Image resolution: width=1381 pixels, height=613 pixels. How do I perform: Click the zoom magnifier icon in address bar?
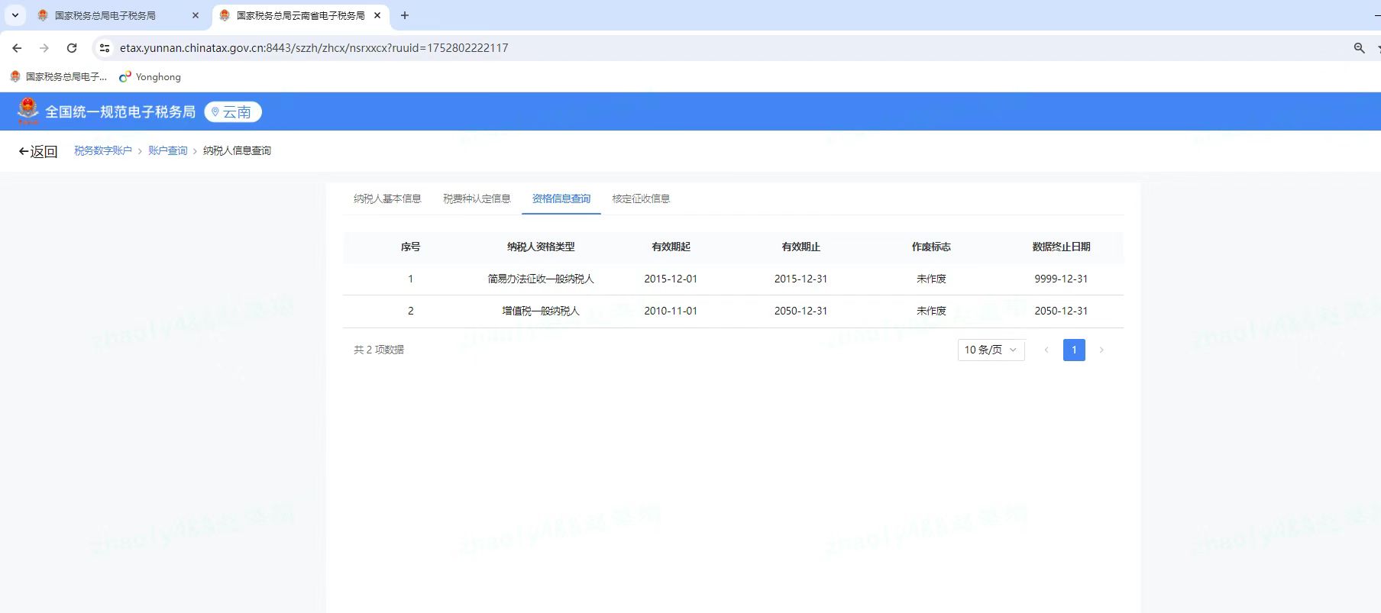pos(1359,48)
